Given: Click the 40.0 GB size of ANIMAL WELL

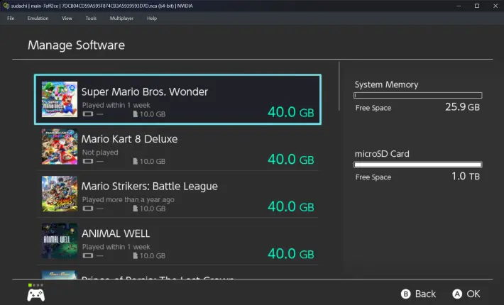Looking at the screenshot, I should tap(291, 254).
